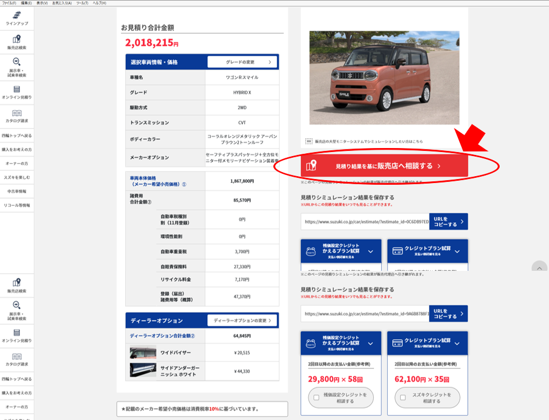Click the ディーラーオプションの変更 button

click(x=242, y=320)
